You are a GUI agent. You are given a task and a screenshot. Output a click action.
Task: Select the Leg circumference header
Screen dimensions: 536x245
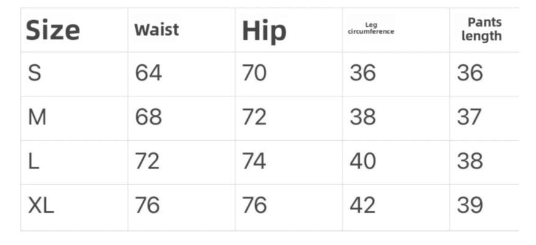click(x=371, y=28)
